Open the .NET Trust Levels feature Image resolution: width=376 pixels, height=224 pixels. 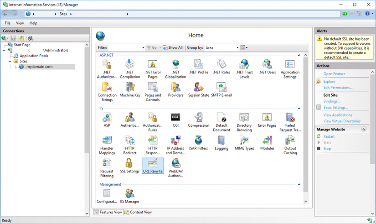(x=244, y=69)
